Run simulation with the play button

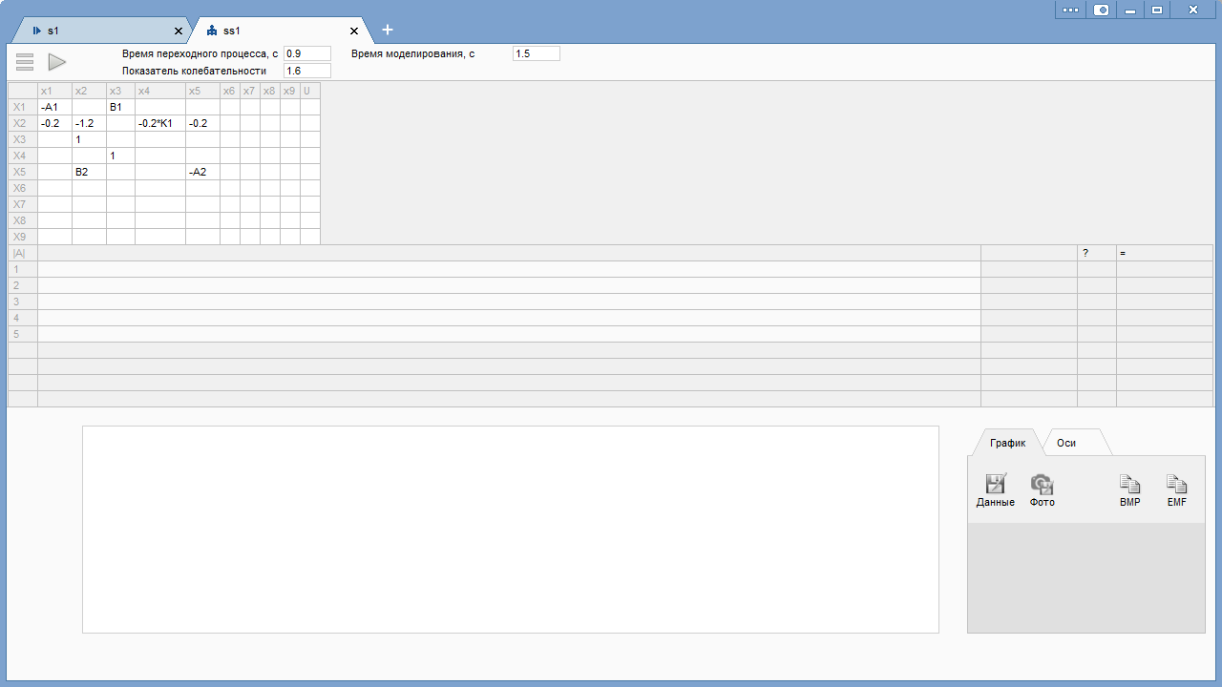pyautogui.click(x=57, y=62)
